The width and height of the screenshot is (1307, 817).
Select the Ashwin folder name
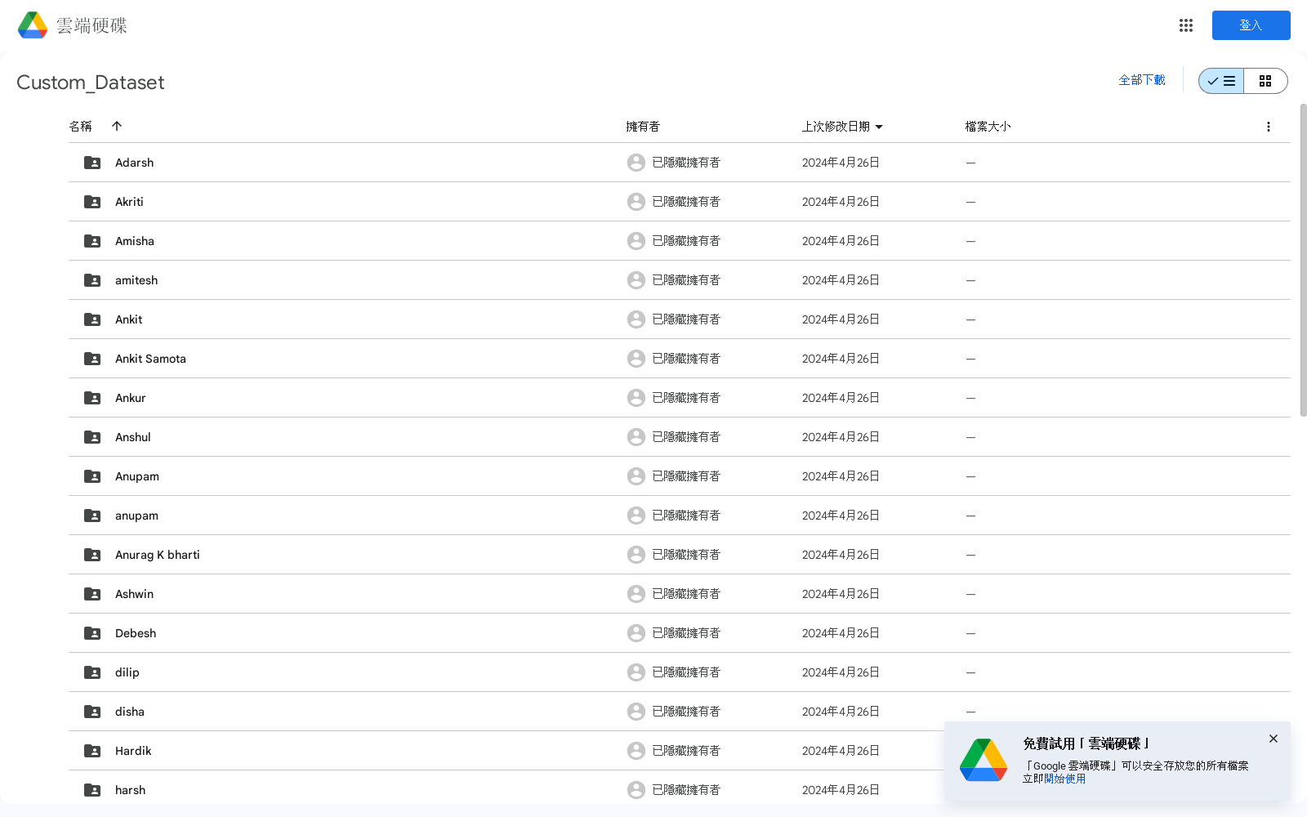[x=135, y=594]
